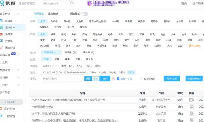The image size is (204, 122).
Task: Expand the 数据监测 sidebar section
Action: pos(18,70)
